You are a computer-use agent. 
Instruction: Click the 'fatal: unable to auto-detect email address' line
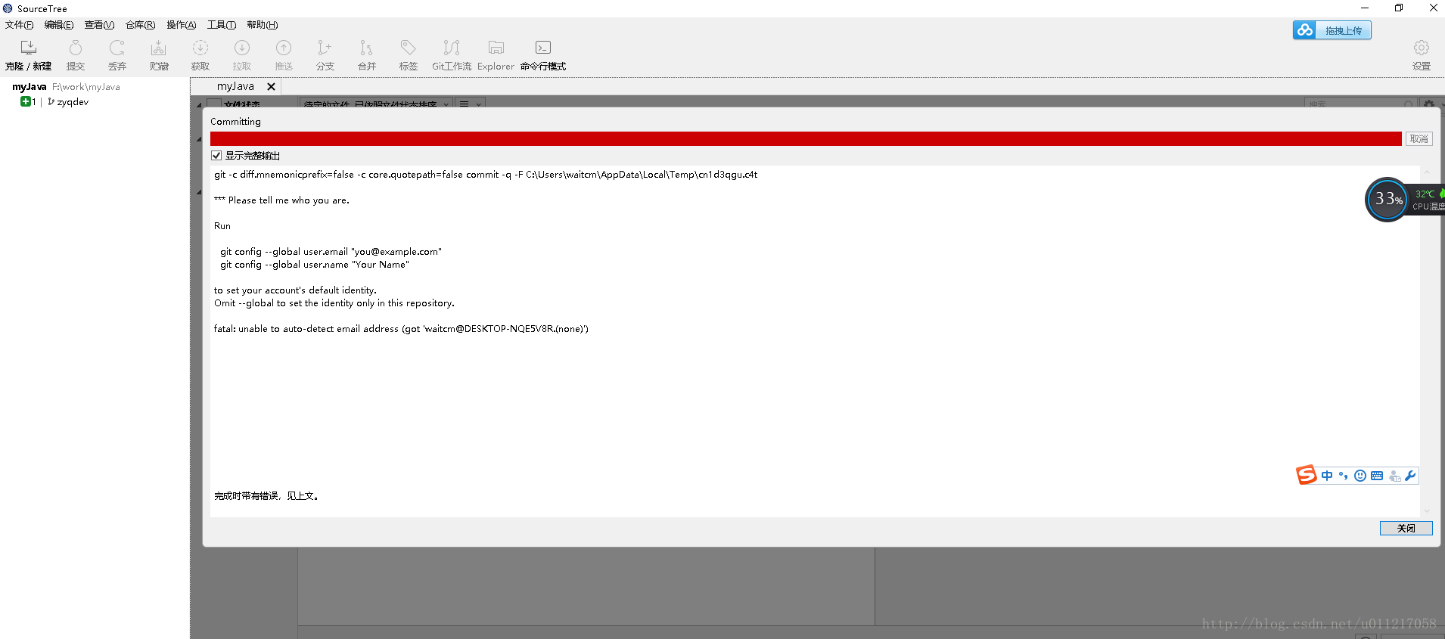click(x=401, y=329)
